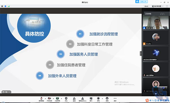Viewport: 170px width, 103px height.
Task: Open the chat window
Action: [91, 99]
